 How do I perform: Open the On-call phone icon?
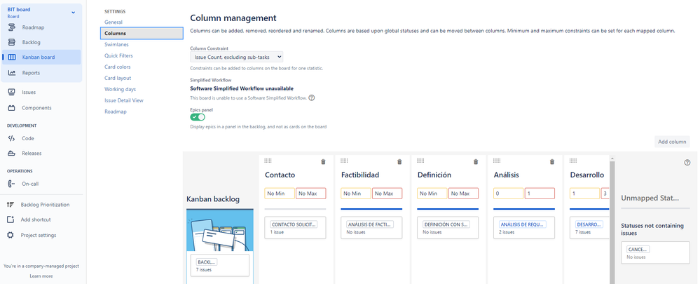tap(12, 184)
